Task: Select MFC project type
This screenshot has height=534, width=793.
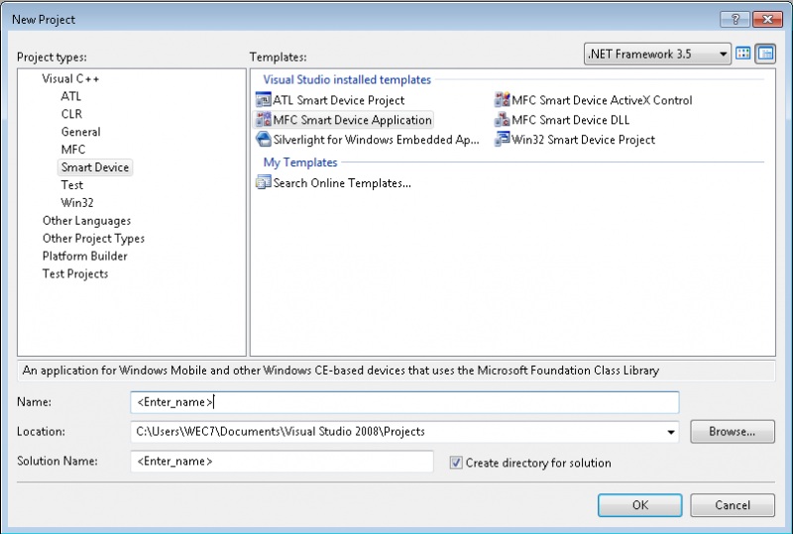Action: (73, 150)
